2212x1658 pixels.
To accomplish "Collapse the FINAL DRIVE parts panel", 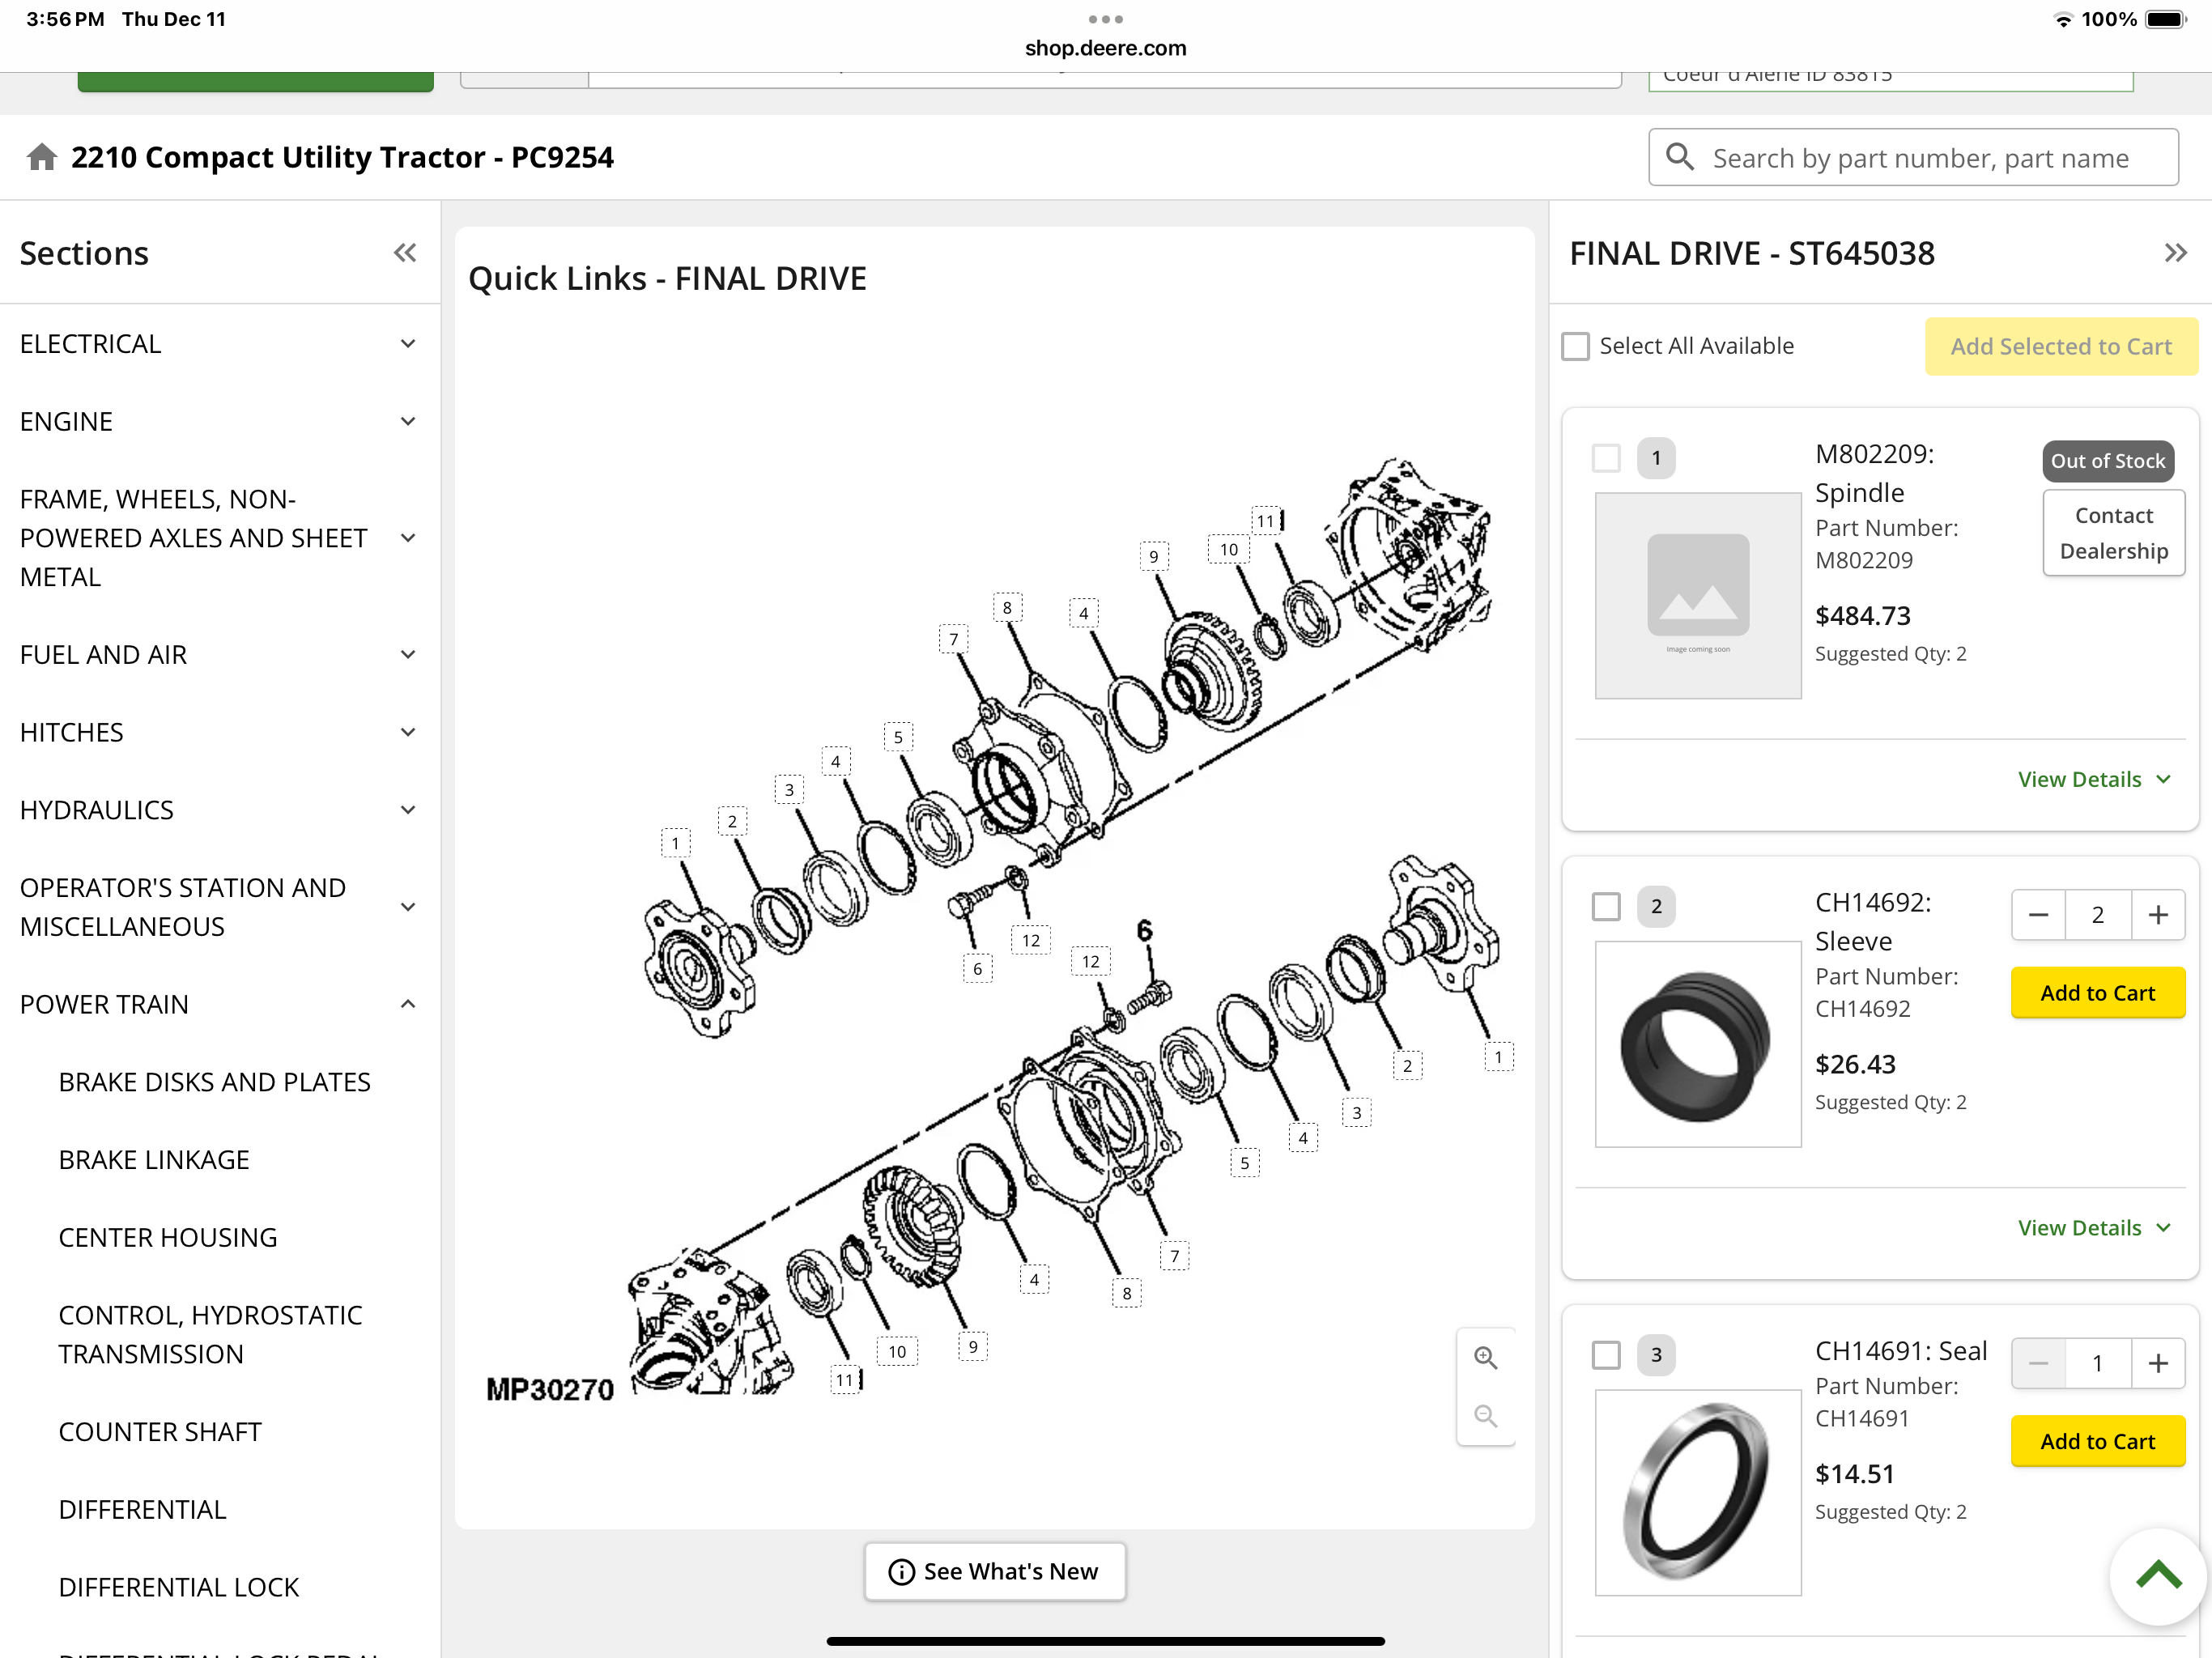I will 2175,253.
